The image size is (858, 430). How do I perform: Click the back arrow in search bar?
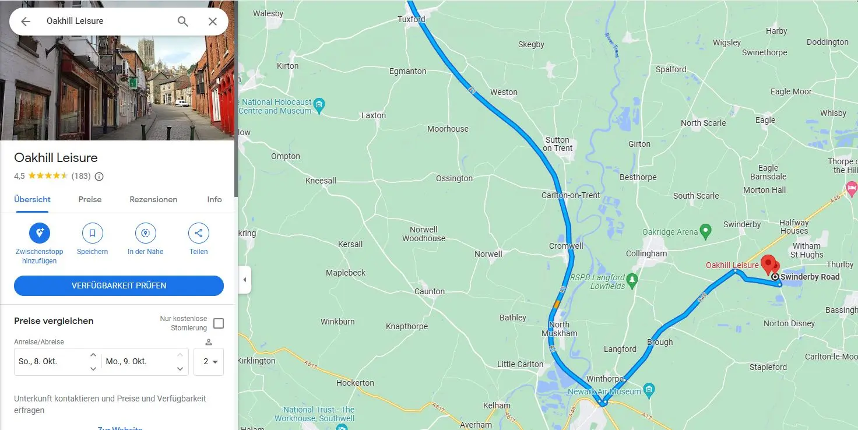click(x=26, y=22)
